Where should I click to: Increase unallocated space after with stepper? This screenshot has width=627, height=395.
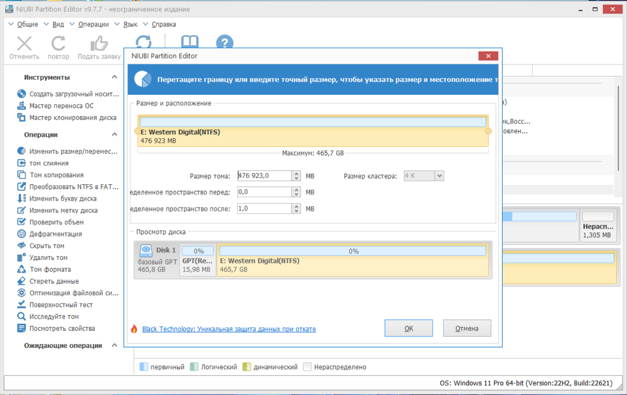point(296,206)
